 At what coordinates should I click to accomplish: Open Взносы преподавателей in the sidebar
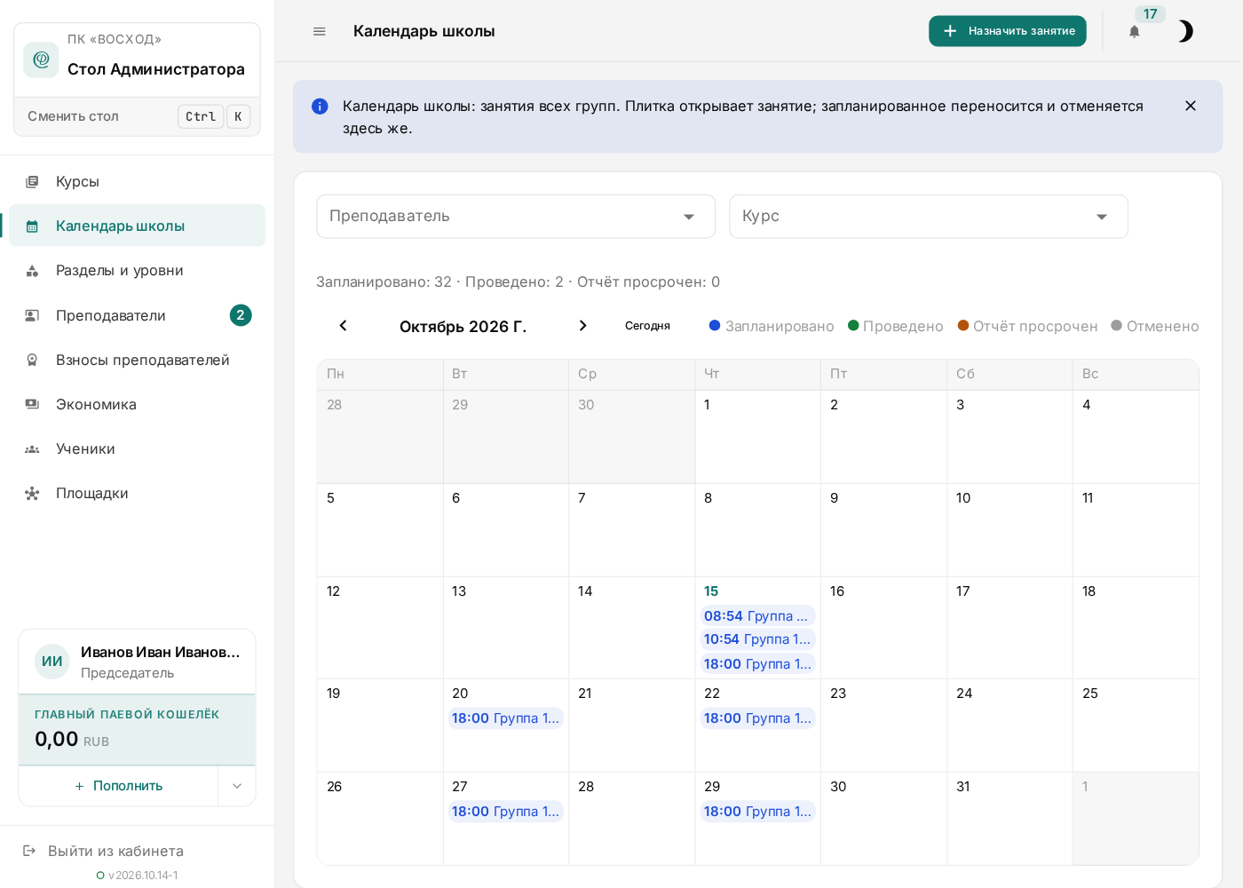coord(137,360)
